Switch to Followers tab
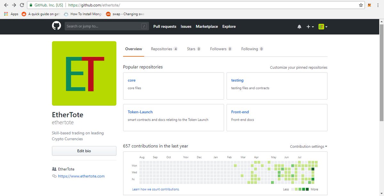Screen dimensions: 384x196 click(x=221, y=49)
